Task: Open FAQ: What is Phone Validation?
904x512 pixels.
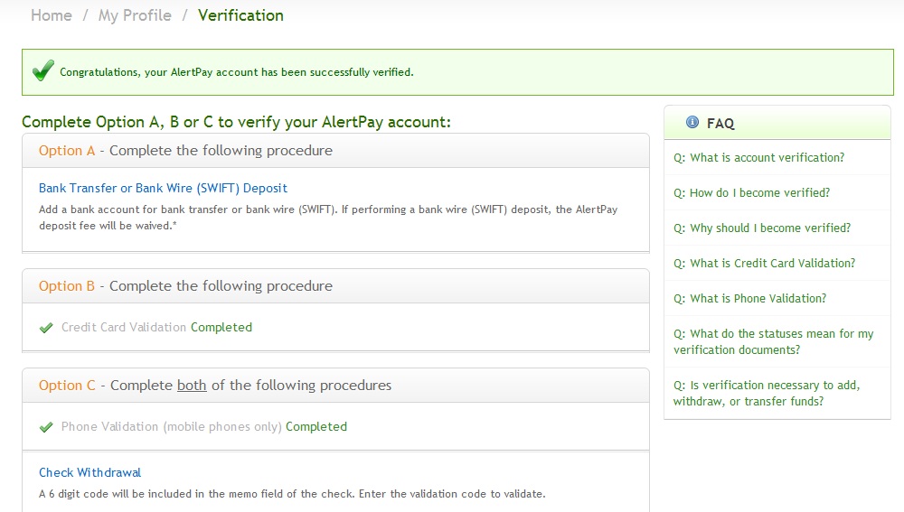Action: click(x=749, y=298)
